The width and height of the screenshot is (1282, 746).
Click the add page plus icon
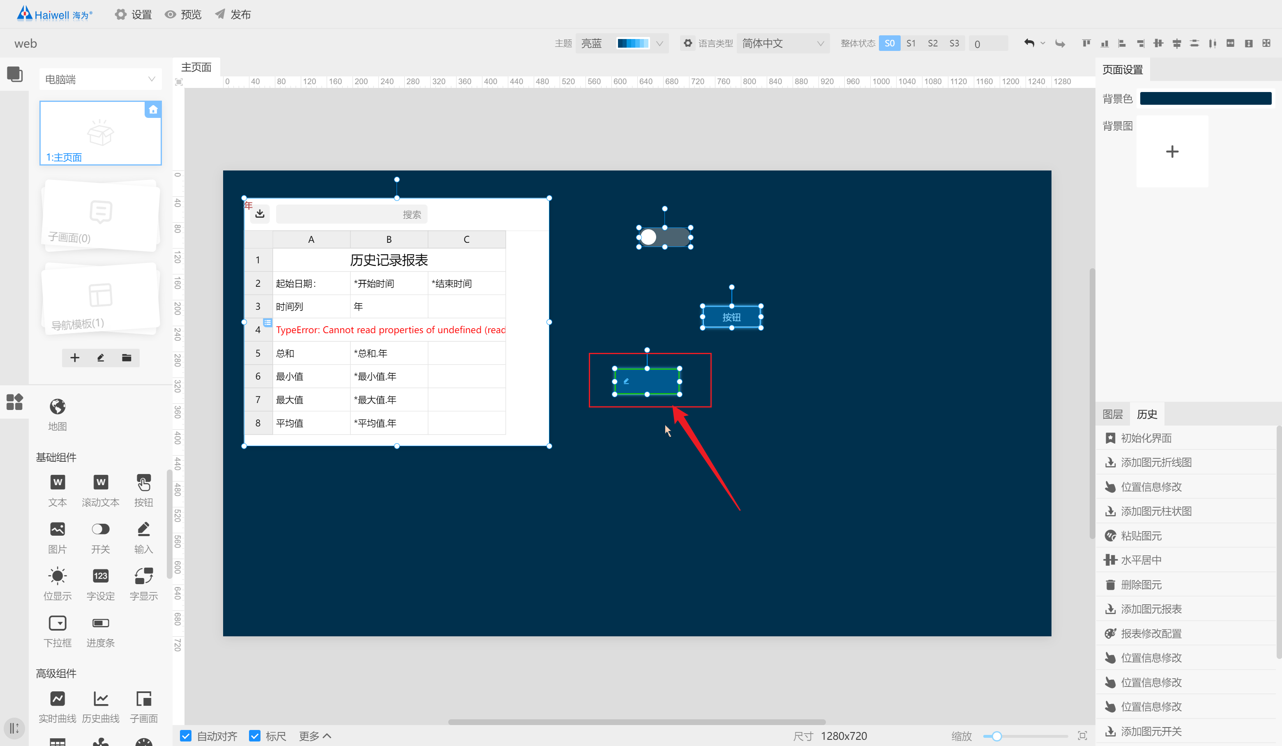point(75,357)
